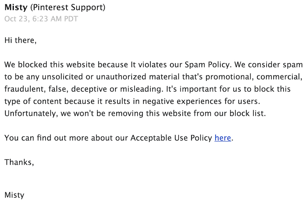Click the phrase 'block list' ending the paragraph

247,113
